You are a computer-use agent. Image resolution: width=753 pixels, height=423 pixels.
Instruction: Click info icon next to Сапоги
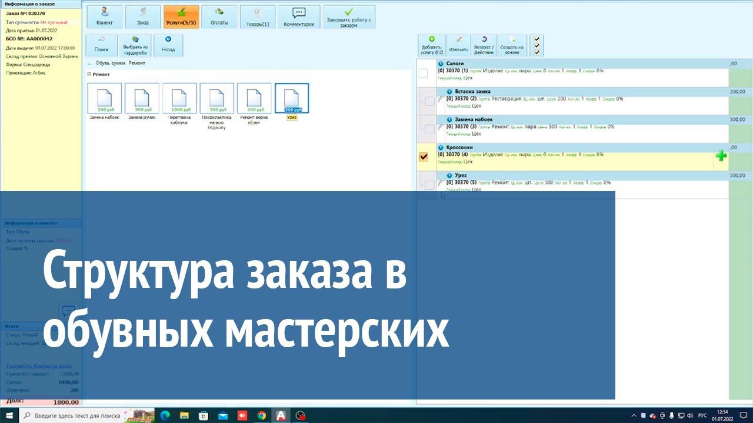(x=441, y=63)
